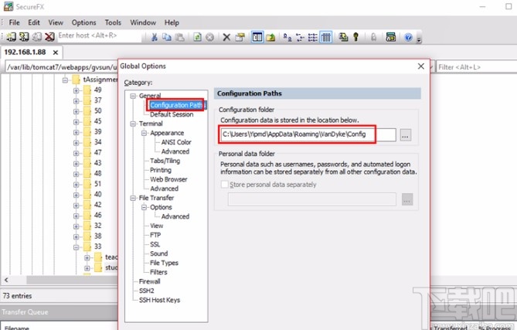This screenshot has width=517, height=330.
Task: Click the Configuration folder path field
Action: [x=307, y=134]
